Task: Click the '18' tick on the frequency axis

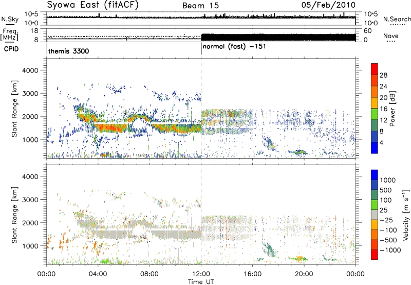Action: [x=34, y=31]
